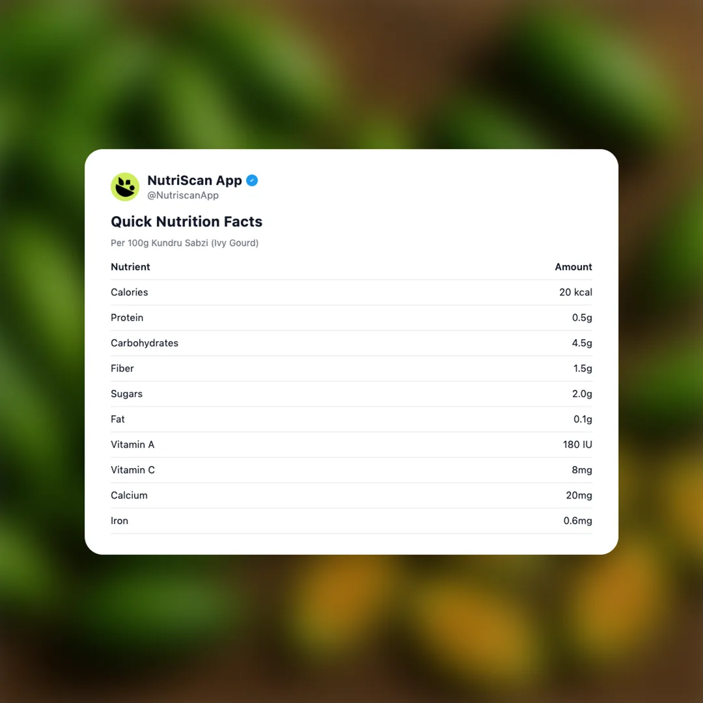The image size is (703, 703).
Task: Click the Quick Nutrition Facts heading
Action: tap(186, 221)
